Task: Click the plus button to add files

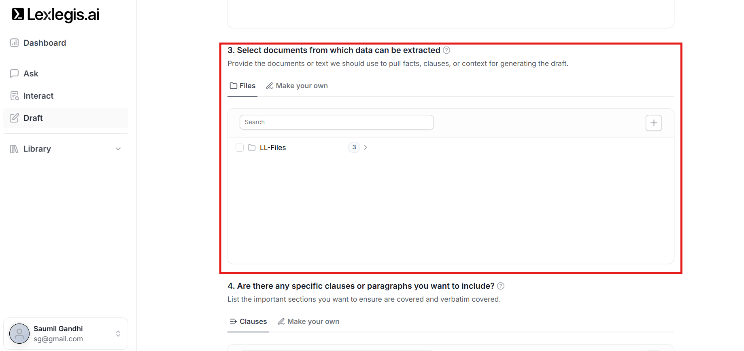Action: pyautogui.click(x=653, y=123)
